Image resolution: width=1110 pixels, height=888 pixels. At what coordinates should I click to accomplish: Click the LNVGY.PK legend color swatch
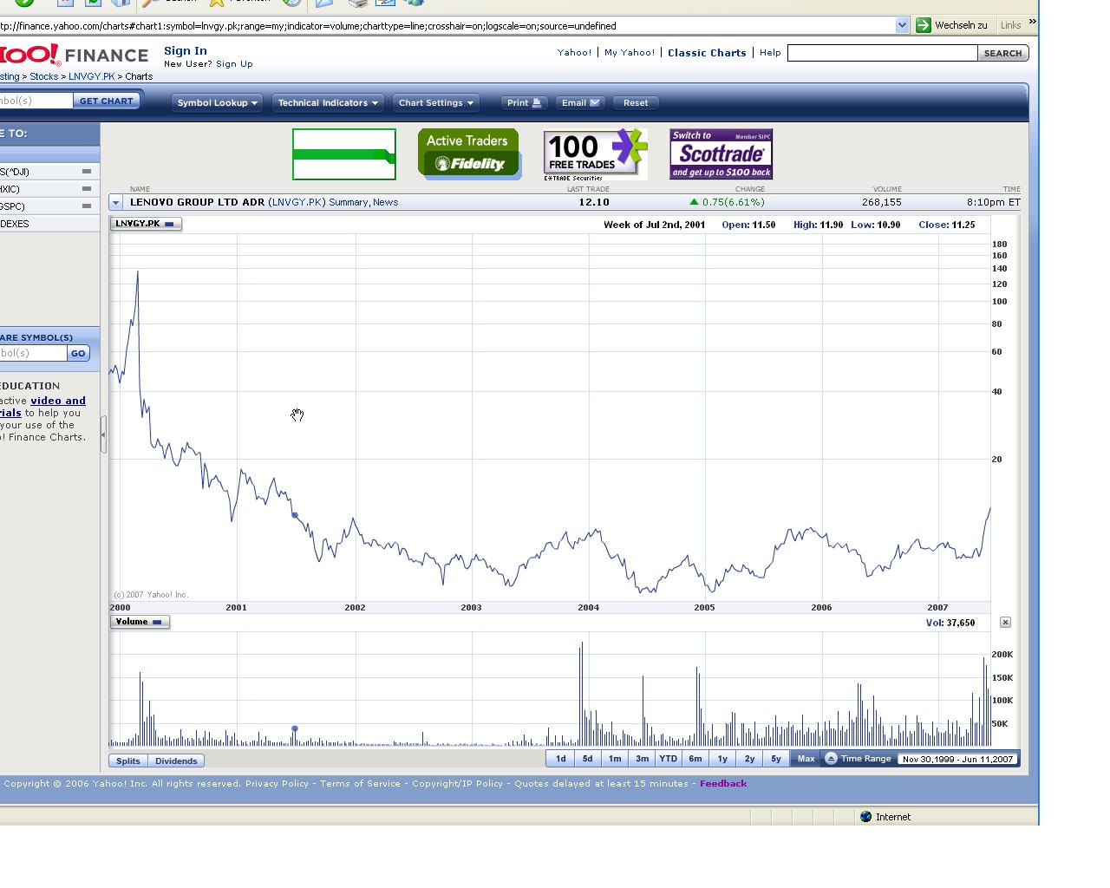click(169, 224)
